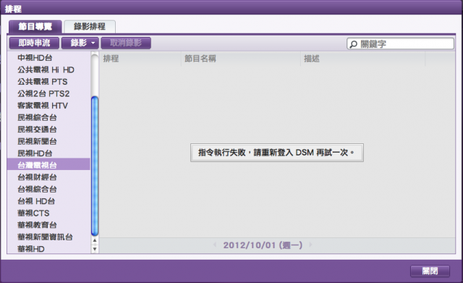463x283 pixels.
Task: Sort by 節目名稱 column header
Action: click(x=241, y=59)
